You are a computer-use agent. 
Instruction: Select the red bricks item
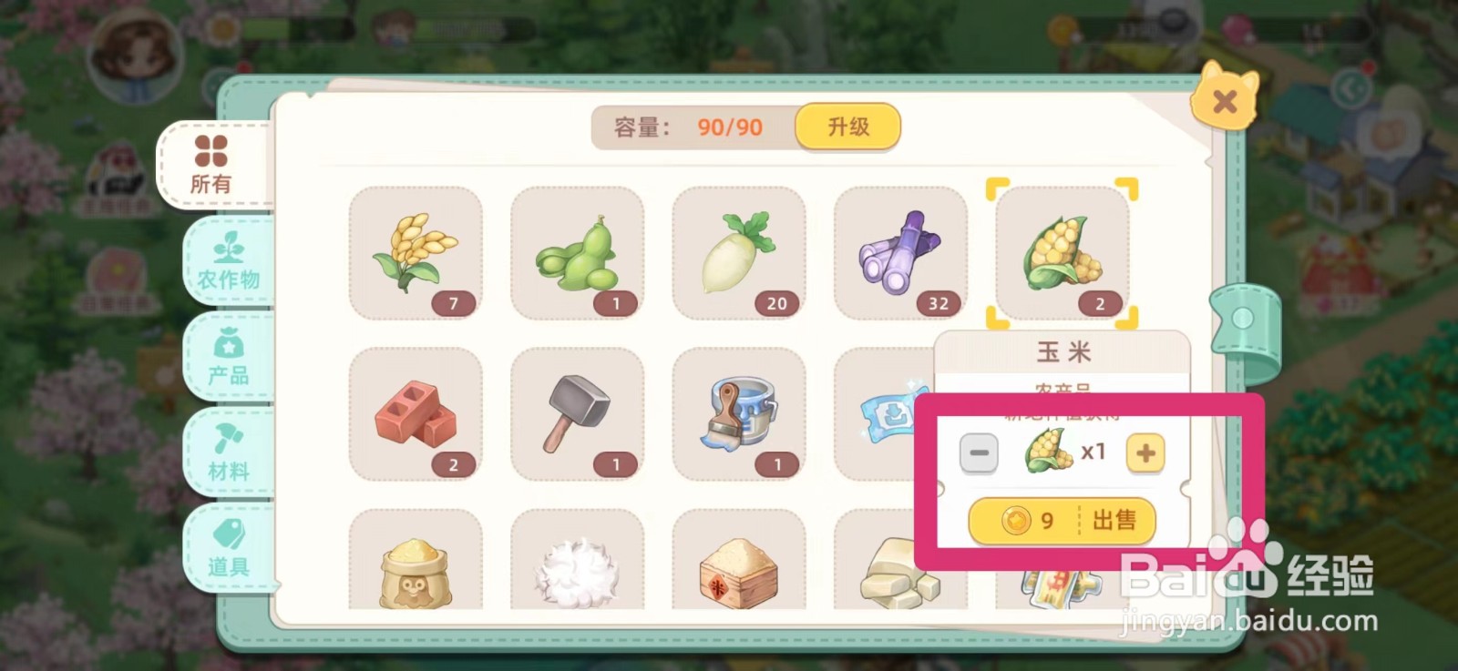pos(416,413)
